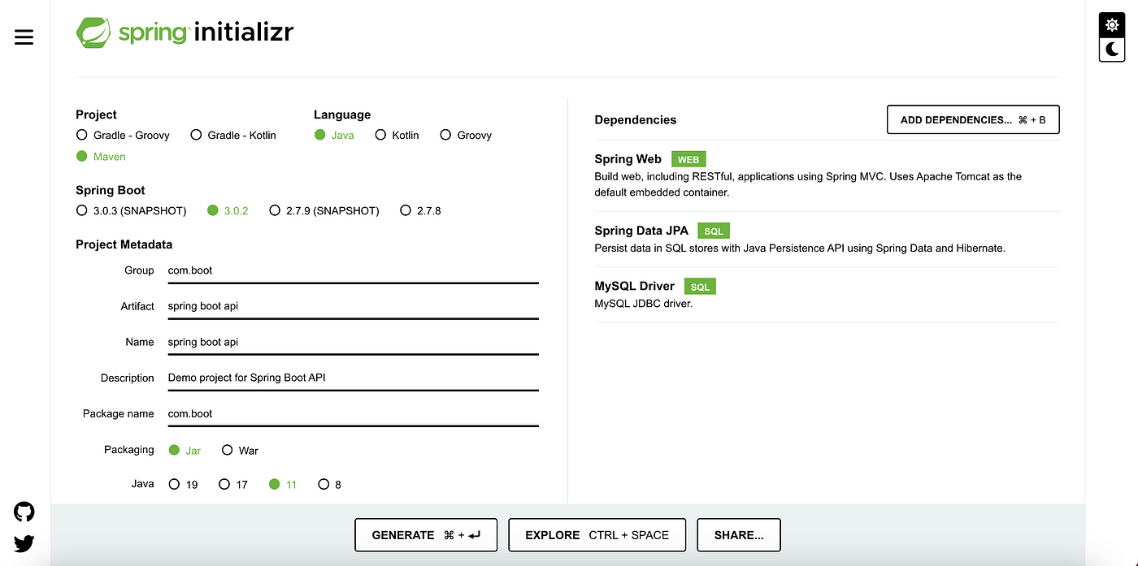Choose Groovy language
The width and height of the screenshot is (1138, 566).
point(466,135)
